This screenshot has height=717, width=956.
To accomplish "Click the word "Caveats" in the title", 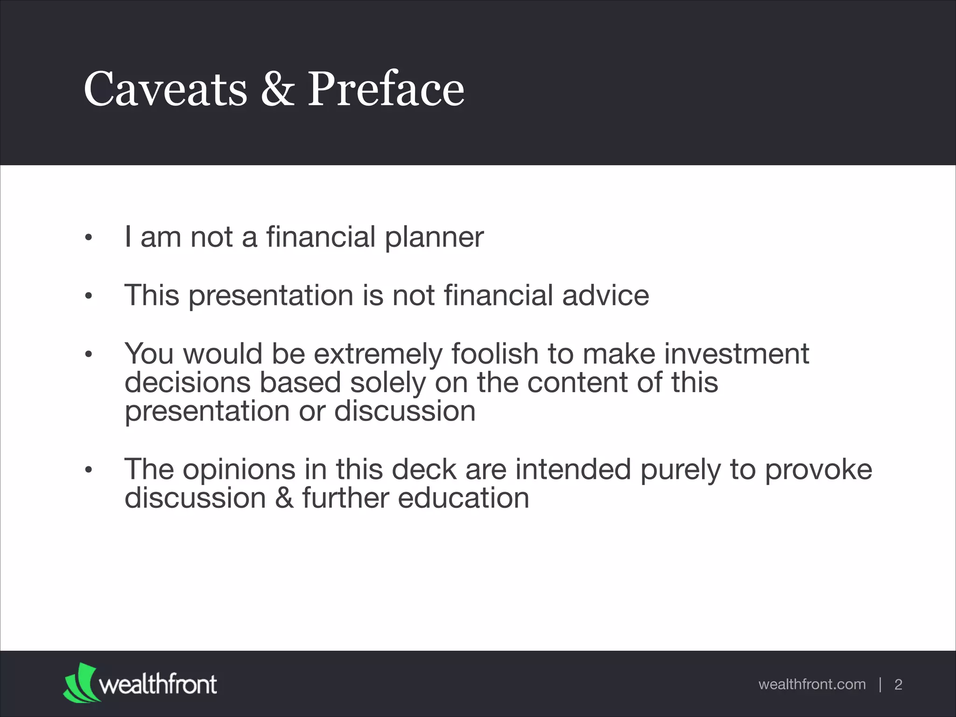I will point(165,89).
